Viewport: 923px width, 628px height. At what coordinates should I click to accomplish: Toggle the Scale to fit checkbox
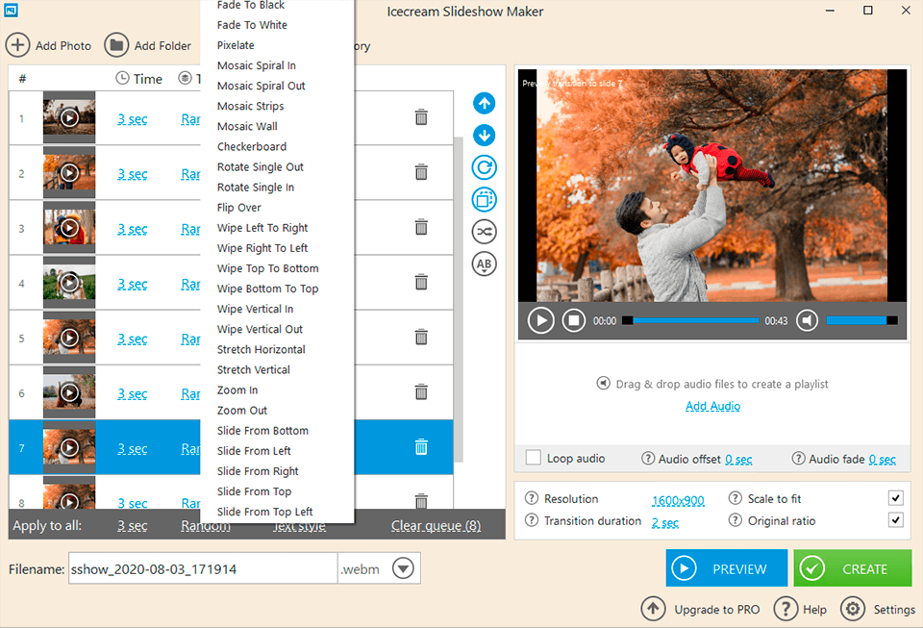click(x=895, y=498)
